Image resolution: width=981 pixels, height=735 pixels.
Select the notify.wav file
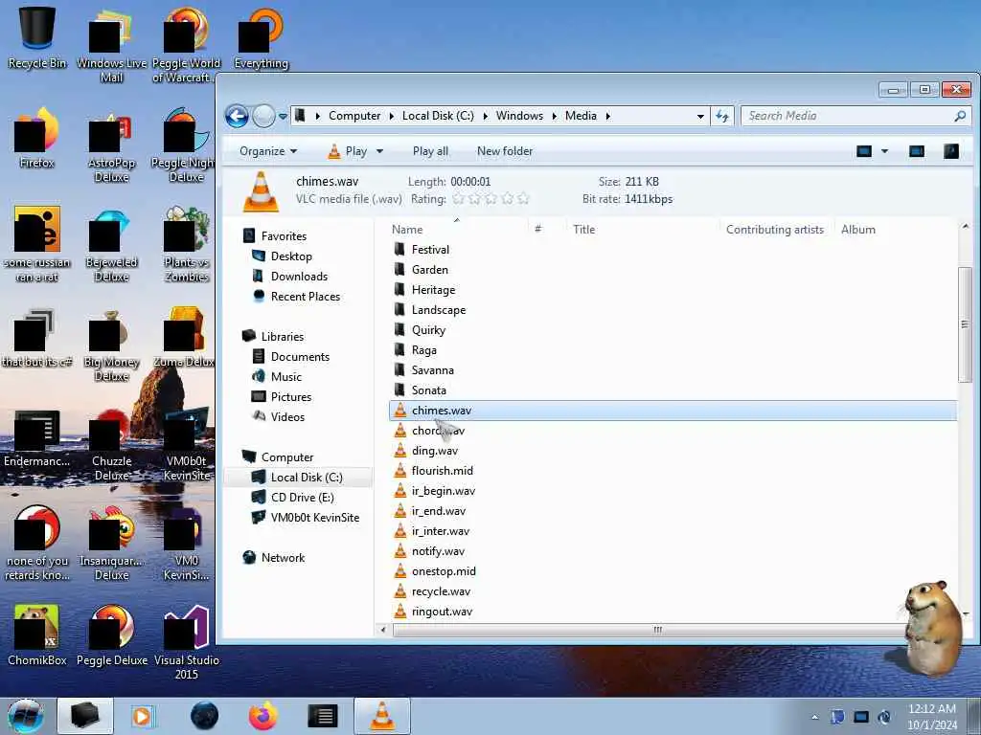(x=438, y=551)
